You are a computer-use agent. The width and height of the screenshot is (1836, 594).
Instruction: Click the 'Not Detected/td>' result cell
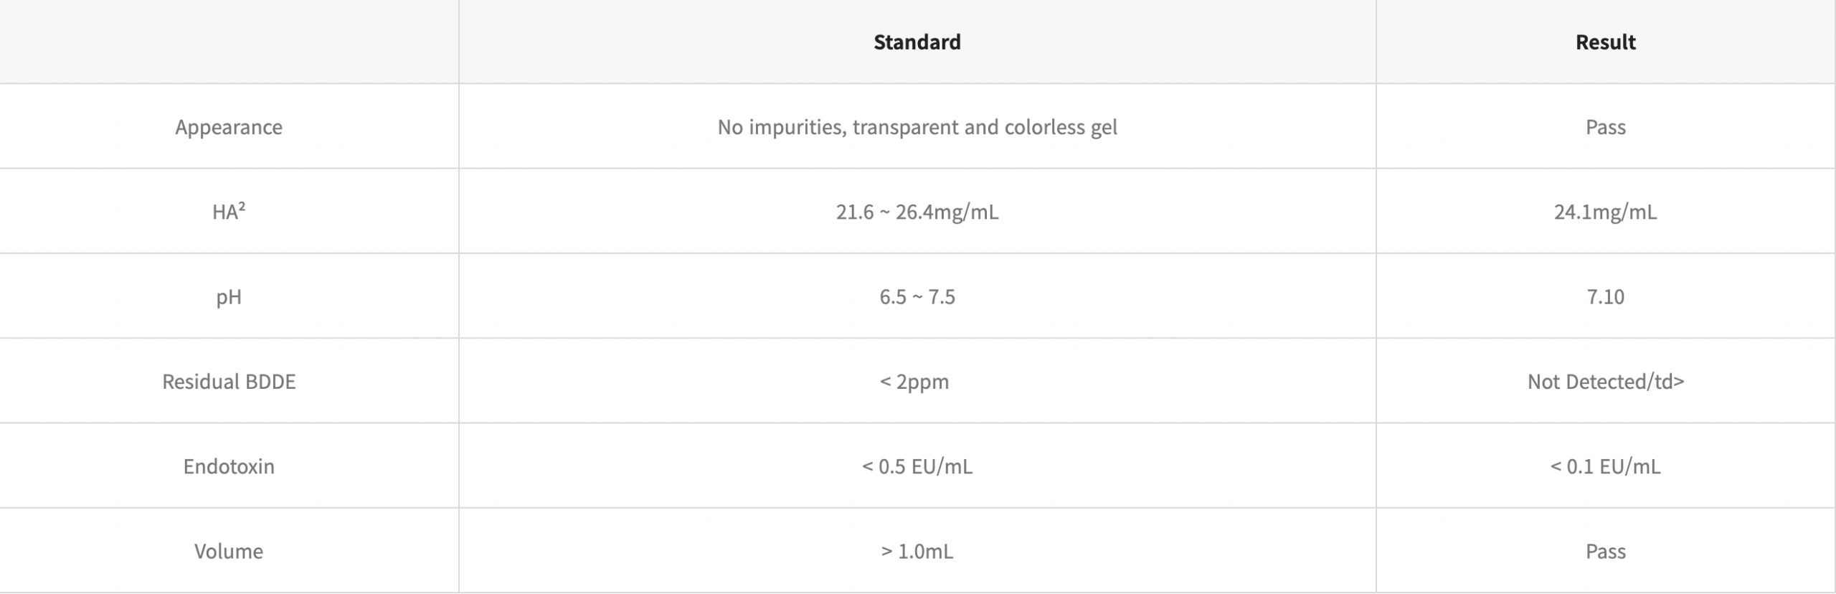click(x=1605, y=381)
